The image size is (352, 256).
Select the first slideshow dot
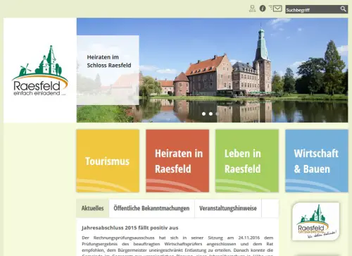tap(203, 114)
